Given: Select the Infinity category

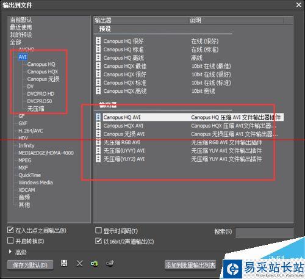Looking at the screenshot, I should click(26, 145).
